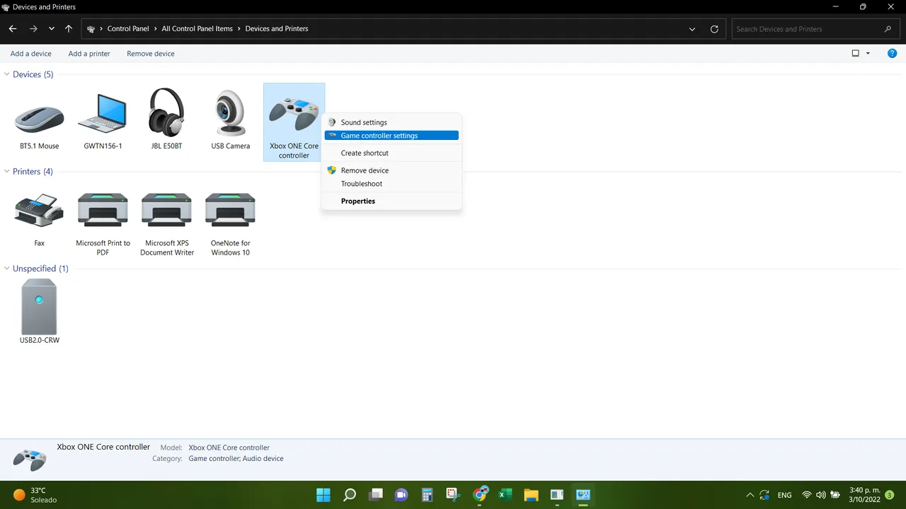Screen dimensions: 906x509
Task: Click the Forward navigation arrow
Action: point(33,29)
